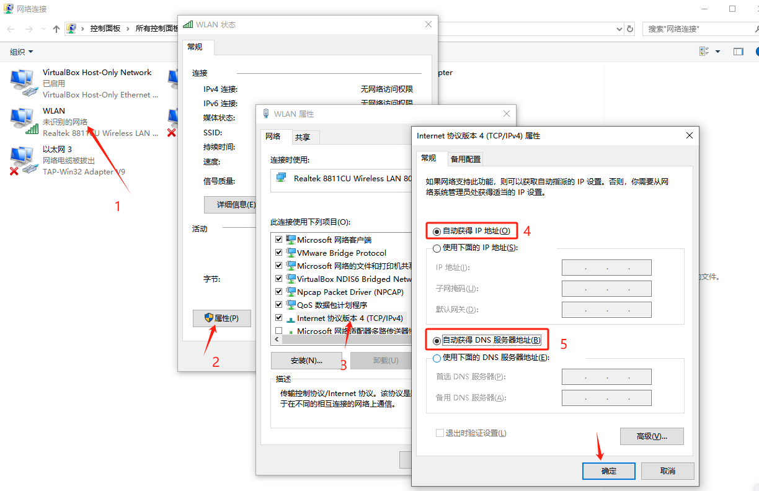Viewport: 759px width, 491px height.
Task: Open the 组织 dropdown menu
Action: (22, 52)
